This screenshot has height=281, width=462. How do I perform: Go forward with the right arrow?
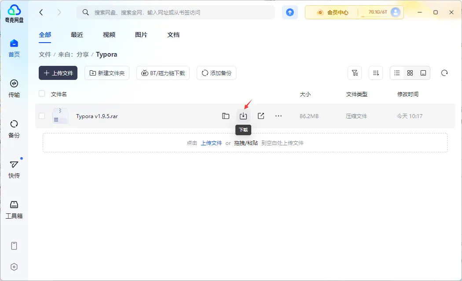coord(59,12)
